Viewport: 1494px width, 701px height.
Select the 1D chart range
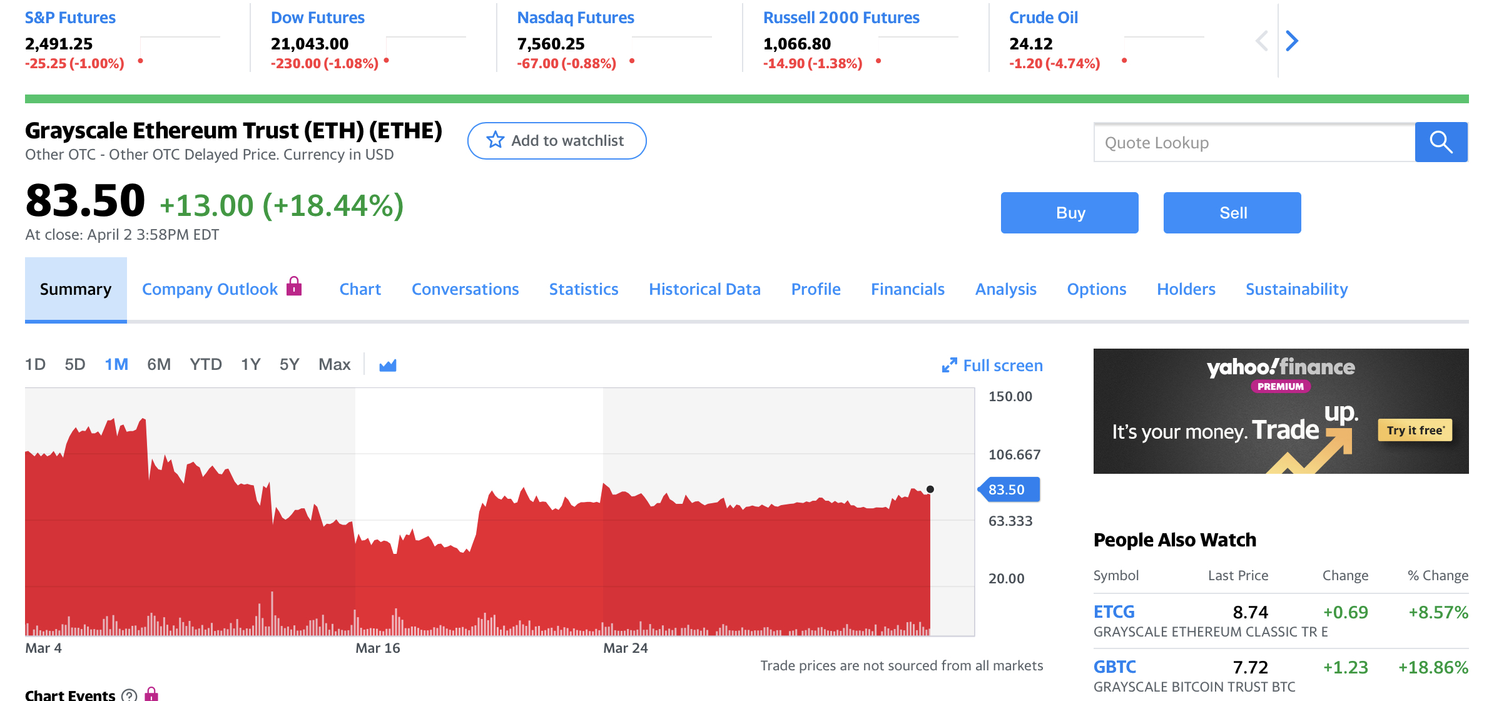35,364
